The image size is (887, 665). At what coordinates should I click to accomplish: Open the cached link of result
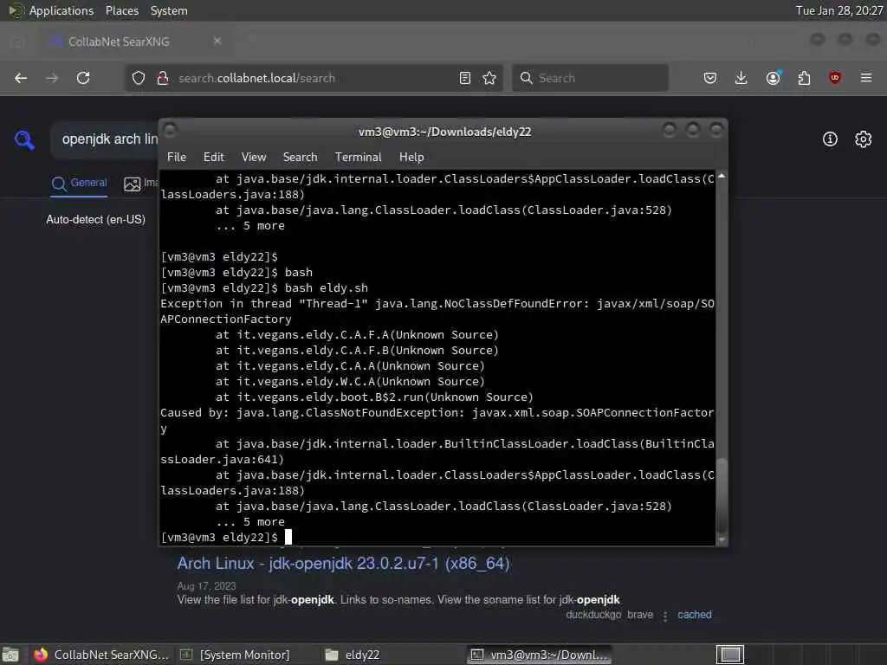click(x=694, y=615)
